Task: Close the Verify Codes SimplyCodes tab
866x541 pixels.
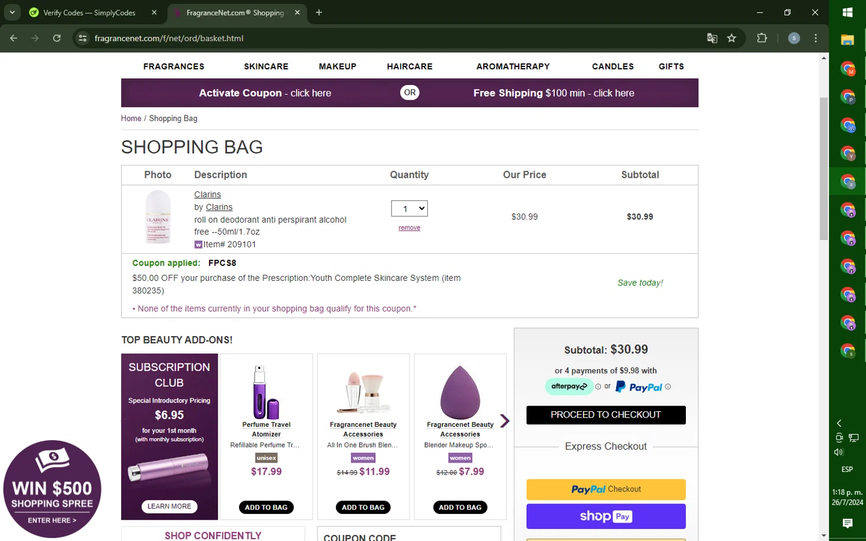Action: (x=154, y=12)
